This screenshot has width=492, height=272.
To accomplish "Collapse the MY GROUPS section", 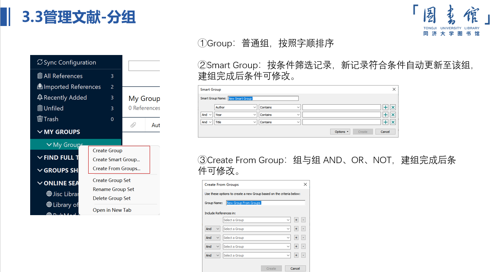I will 40,132.
